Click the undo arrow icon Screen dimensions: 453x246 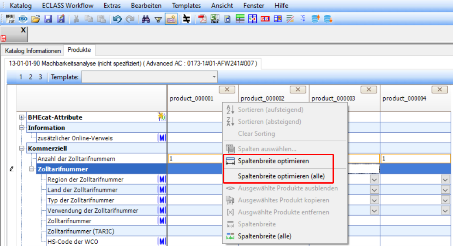click(117, 19)
